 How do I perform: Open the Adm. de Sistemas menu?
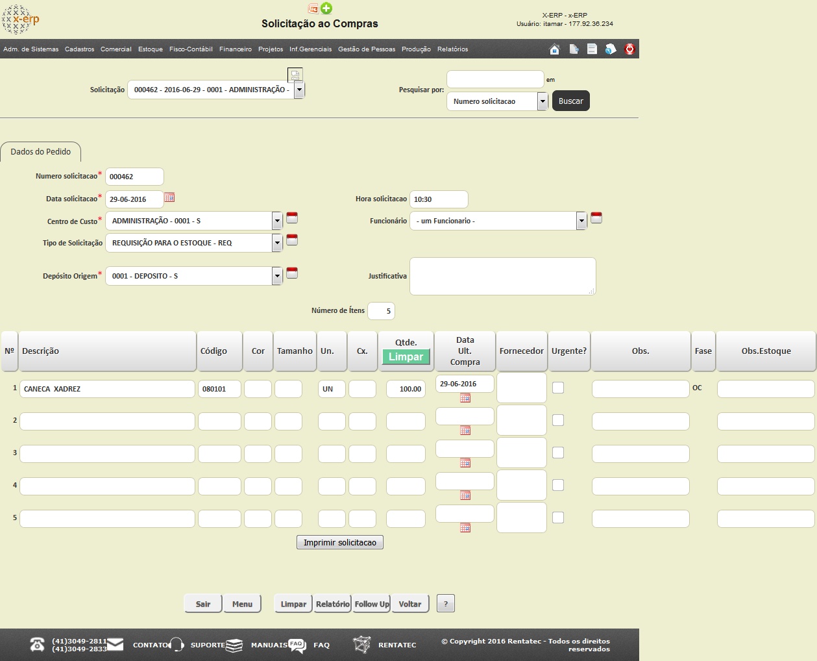click(30, 49)
